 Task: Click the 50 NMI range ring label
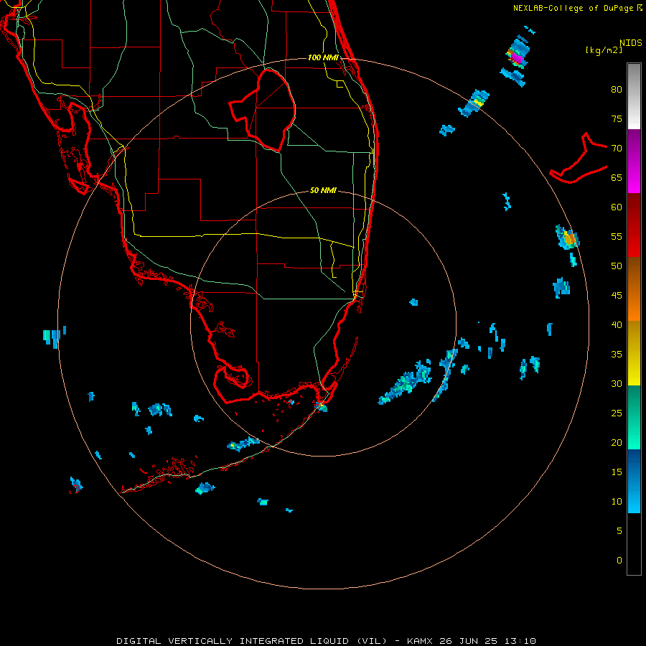323,190
